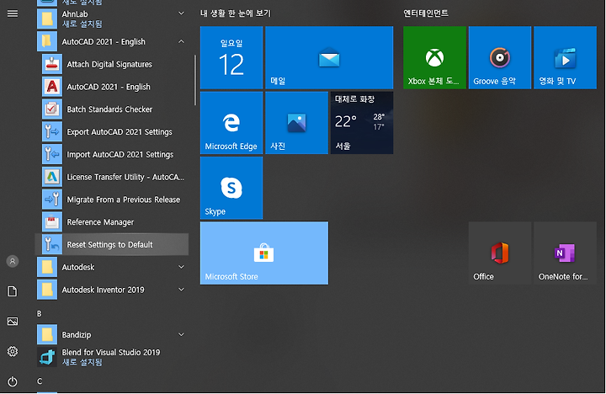Open the Settings gear icon
This screenshot has width=606, height=394.
tap(13, 351)
